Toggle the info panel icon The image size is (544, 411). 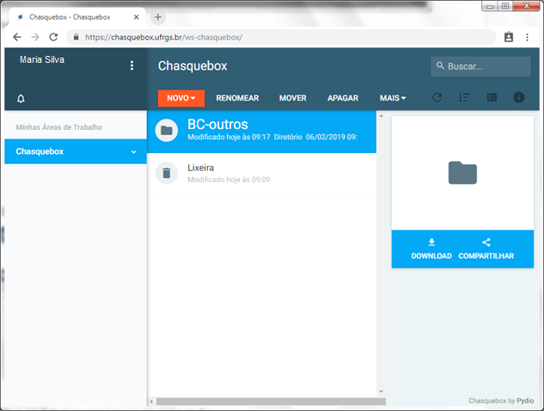coord(519,97)
